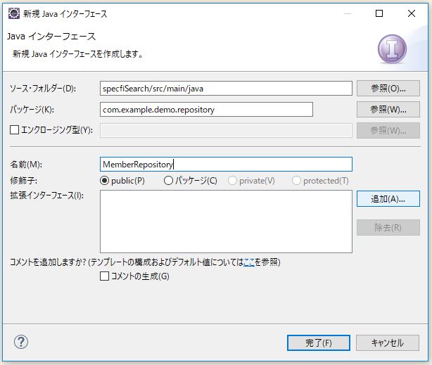Click the 拡張インターフェース(I): label
This screenshot has height=365, width=432.
[x=47, y=196]
